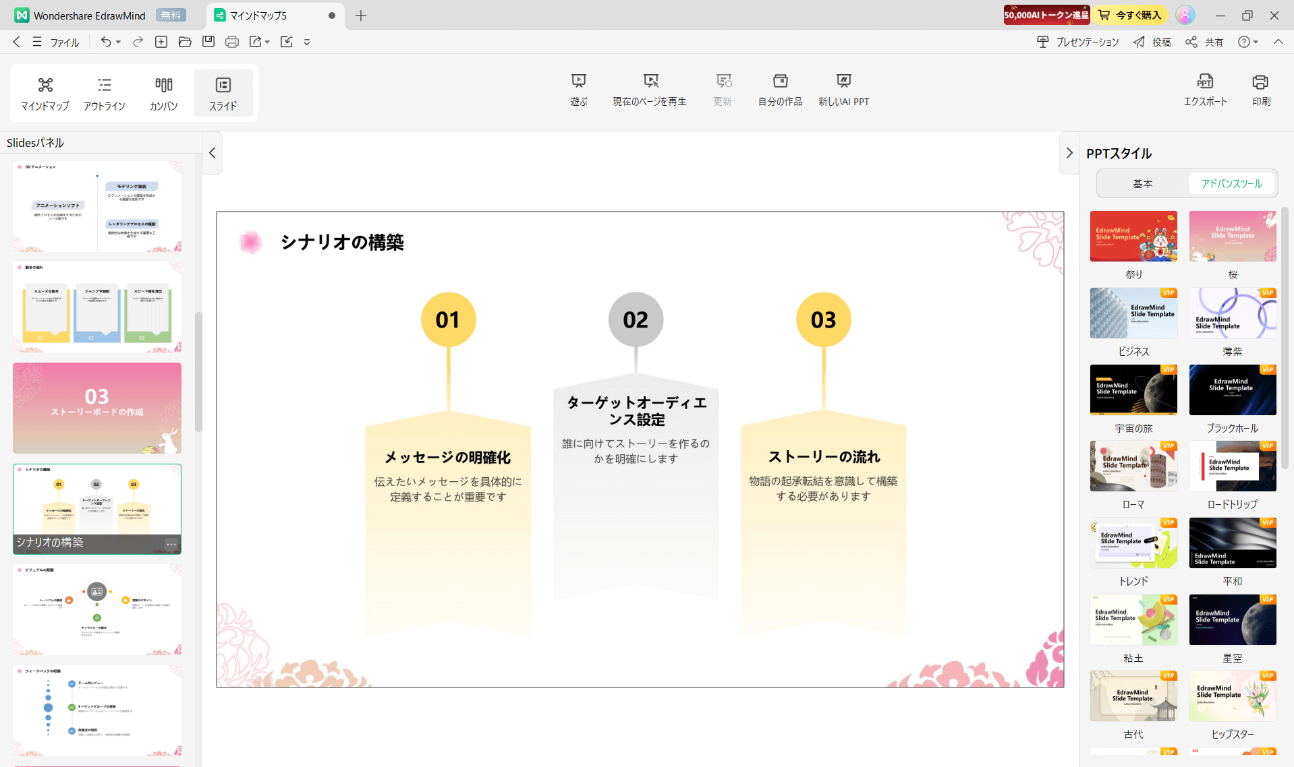Click the シナリオの構築 slide title text
Image resolution: width=1294 pixels, height=767 pixels.
[x=342, y=243]
